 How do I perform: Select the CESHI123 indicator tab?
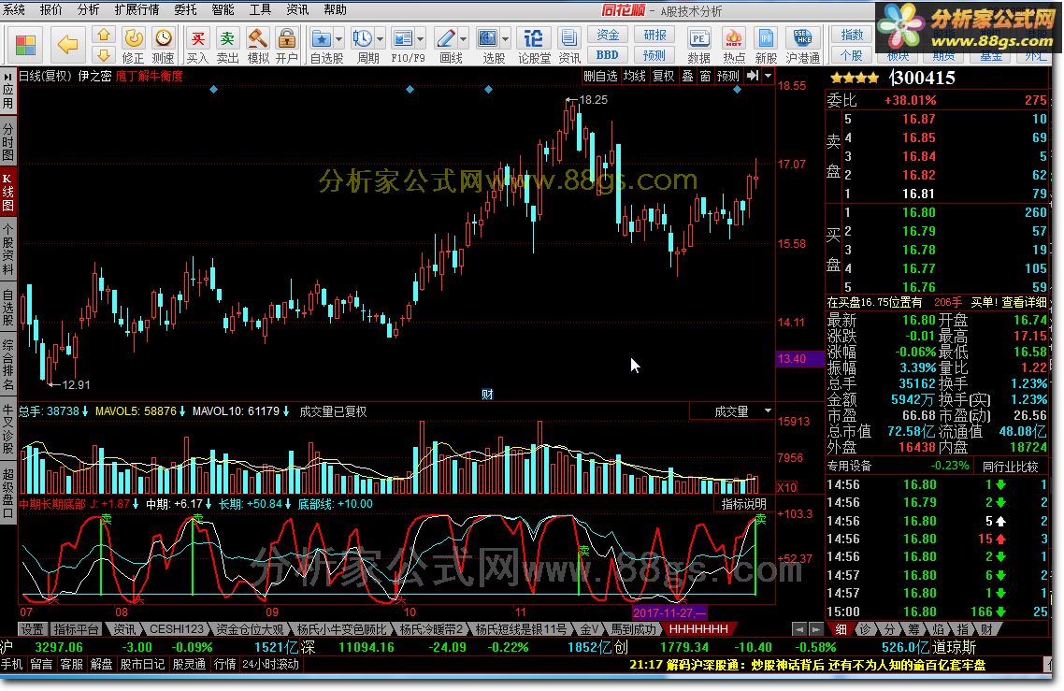click(177, 629)
